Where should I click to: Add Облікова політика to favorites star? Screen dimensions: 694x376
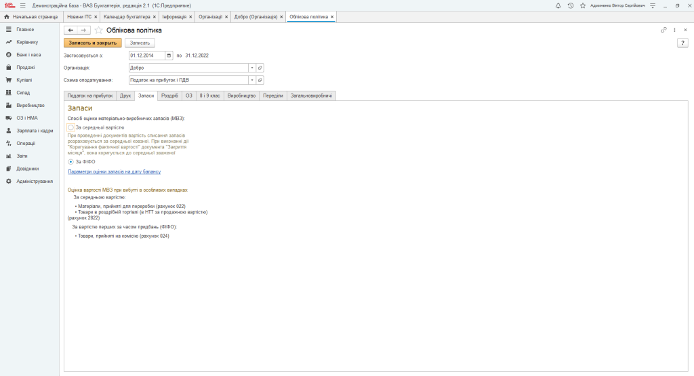click(99, 30)
